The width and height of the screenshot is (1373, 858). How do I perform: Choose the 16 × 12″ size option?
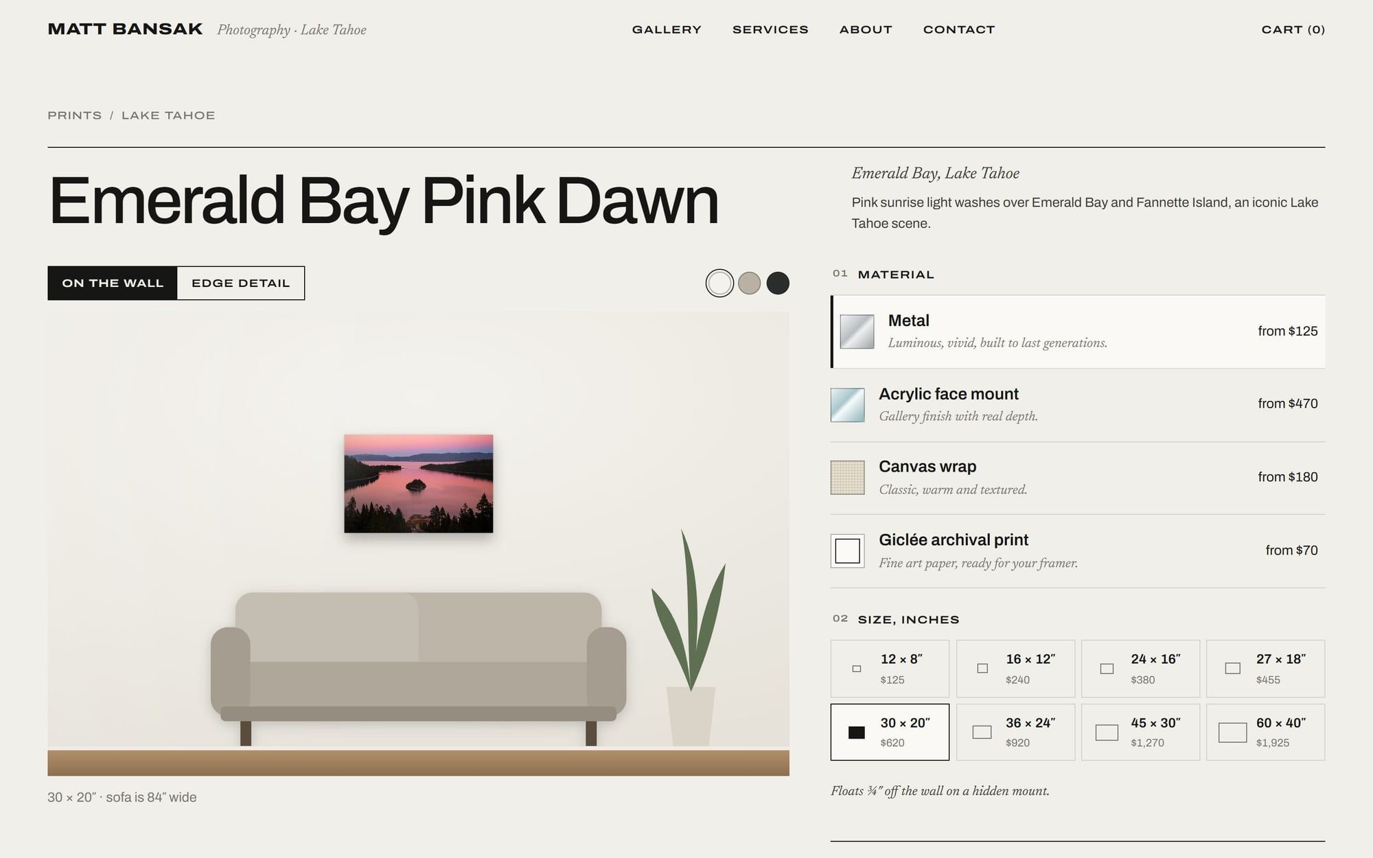pos(1015,669)
